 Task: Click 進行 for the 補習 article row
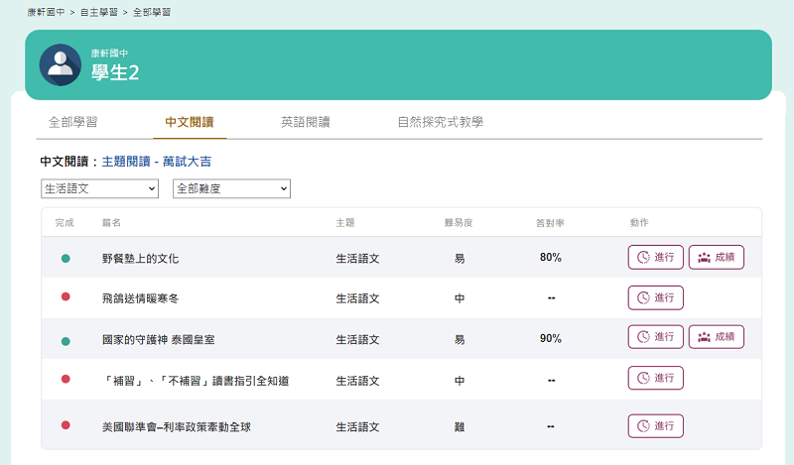[655, 379]
